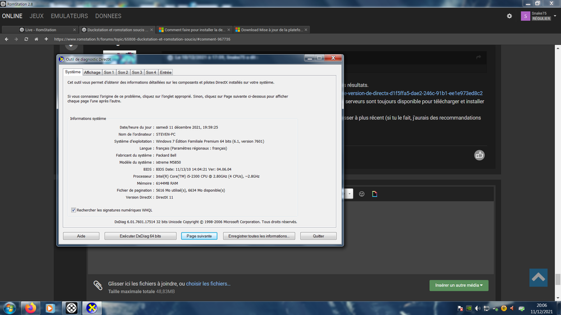Open the network tray icon
Viewport: 561px width, 315px height.
[x=486, y=308]
